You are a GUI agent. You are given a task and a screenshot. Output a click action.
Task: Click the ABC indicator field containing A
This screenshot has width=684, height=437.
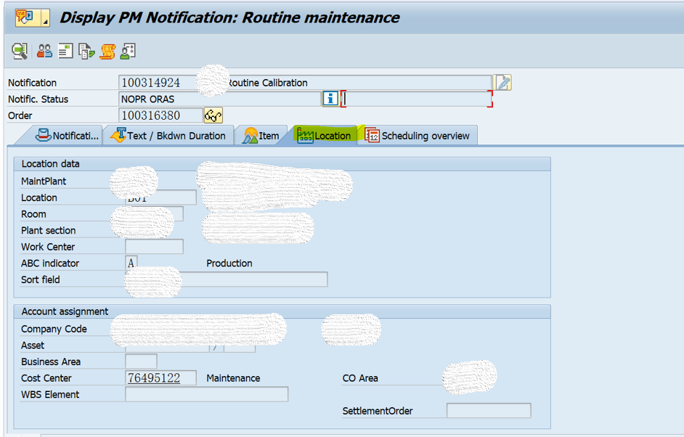click(131, 263)
